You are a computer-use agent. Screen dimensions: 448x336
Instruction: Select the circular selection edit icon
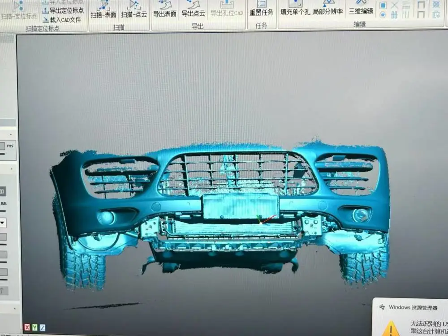click(x=383, y=15)
